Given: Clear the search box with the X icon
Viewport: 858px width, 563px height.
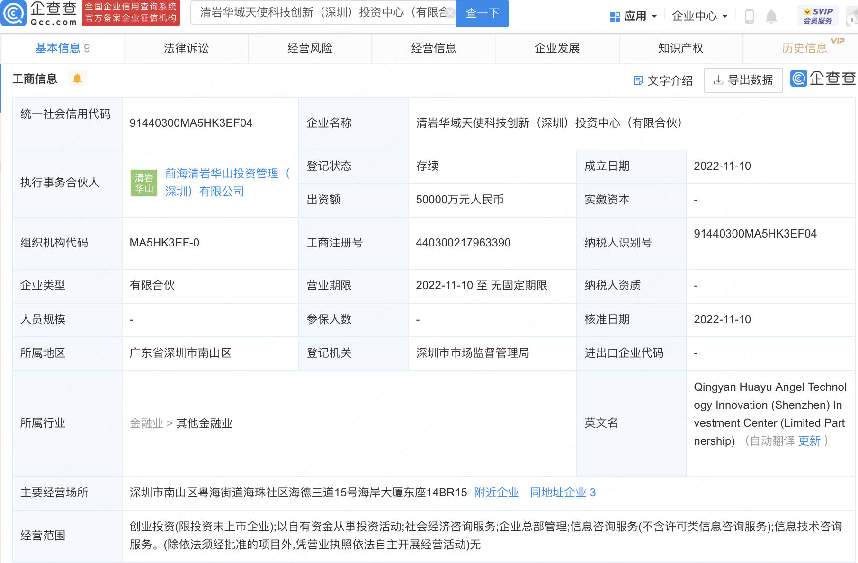Looking at the screenshot, I should point(450,13).
